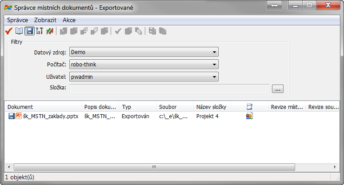344x185 pixels.
Task: Click the green and red checkmarks icon
Action: [49, 31]
